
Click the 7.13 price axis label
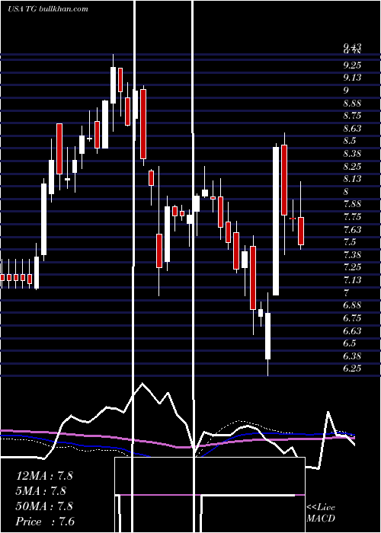tap(352, 279)
